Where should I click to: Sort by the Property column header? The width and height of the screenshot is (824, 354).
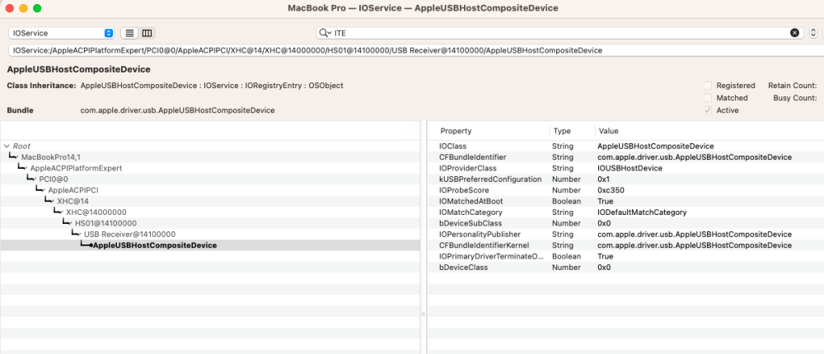456,131
